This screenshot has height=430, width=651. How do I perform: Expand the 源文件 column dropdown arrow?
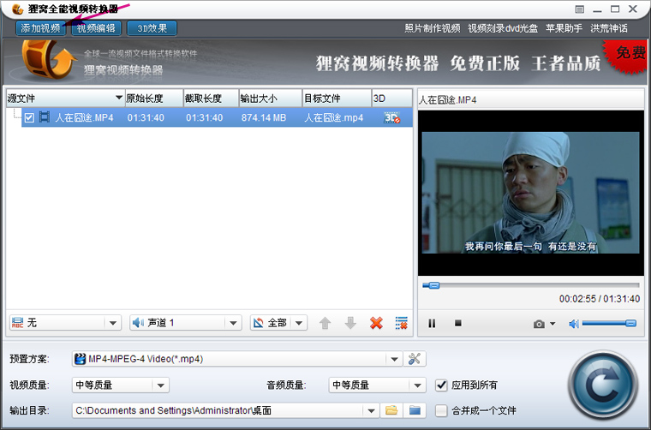(119, 98)
